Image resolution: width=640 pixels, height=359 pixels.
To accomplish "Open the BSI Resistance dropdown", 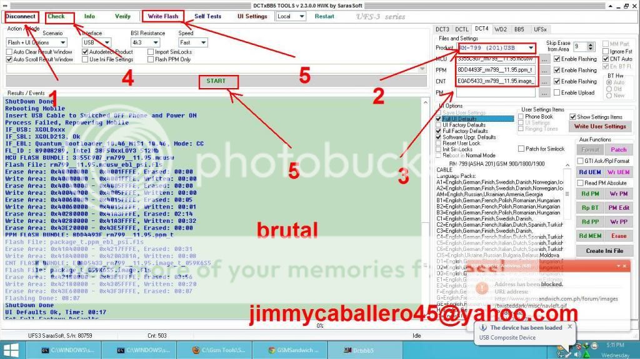I will pos(145,42).
